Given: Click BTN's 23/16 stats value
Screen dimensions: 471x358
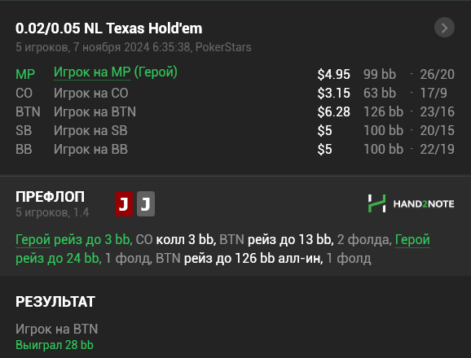Looking at the screenshot, I should coord(437,111).
